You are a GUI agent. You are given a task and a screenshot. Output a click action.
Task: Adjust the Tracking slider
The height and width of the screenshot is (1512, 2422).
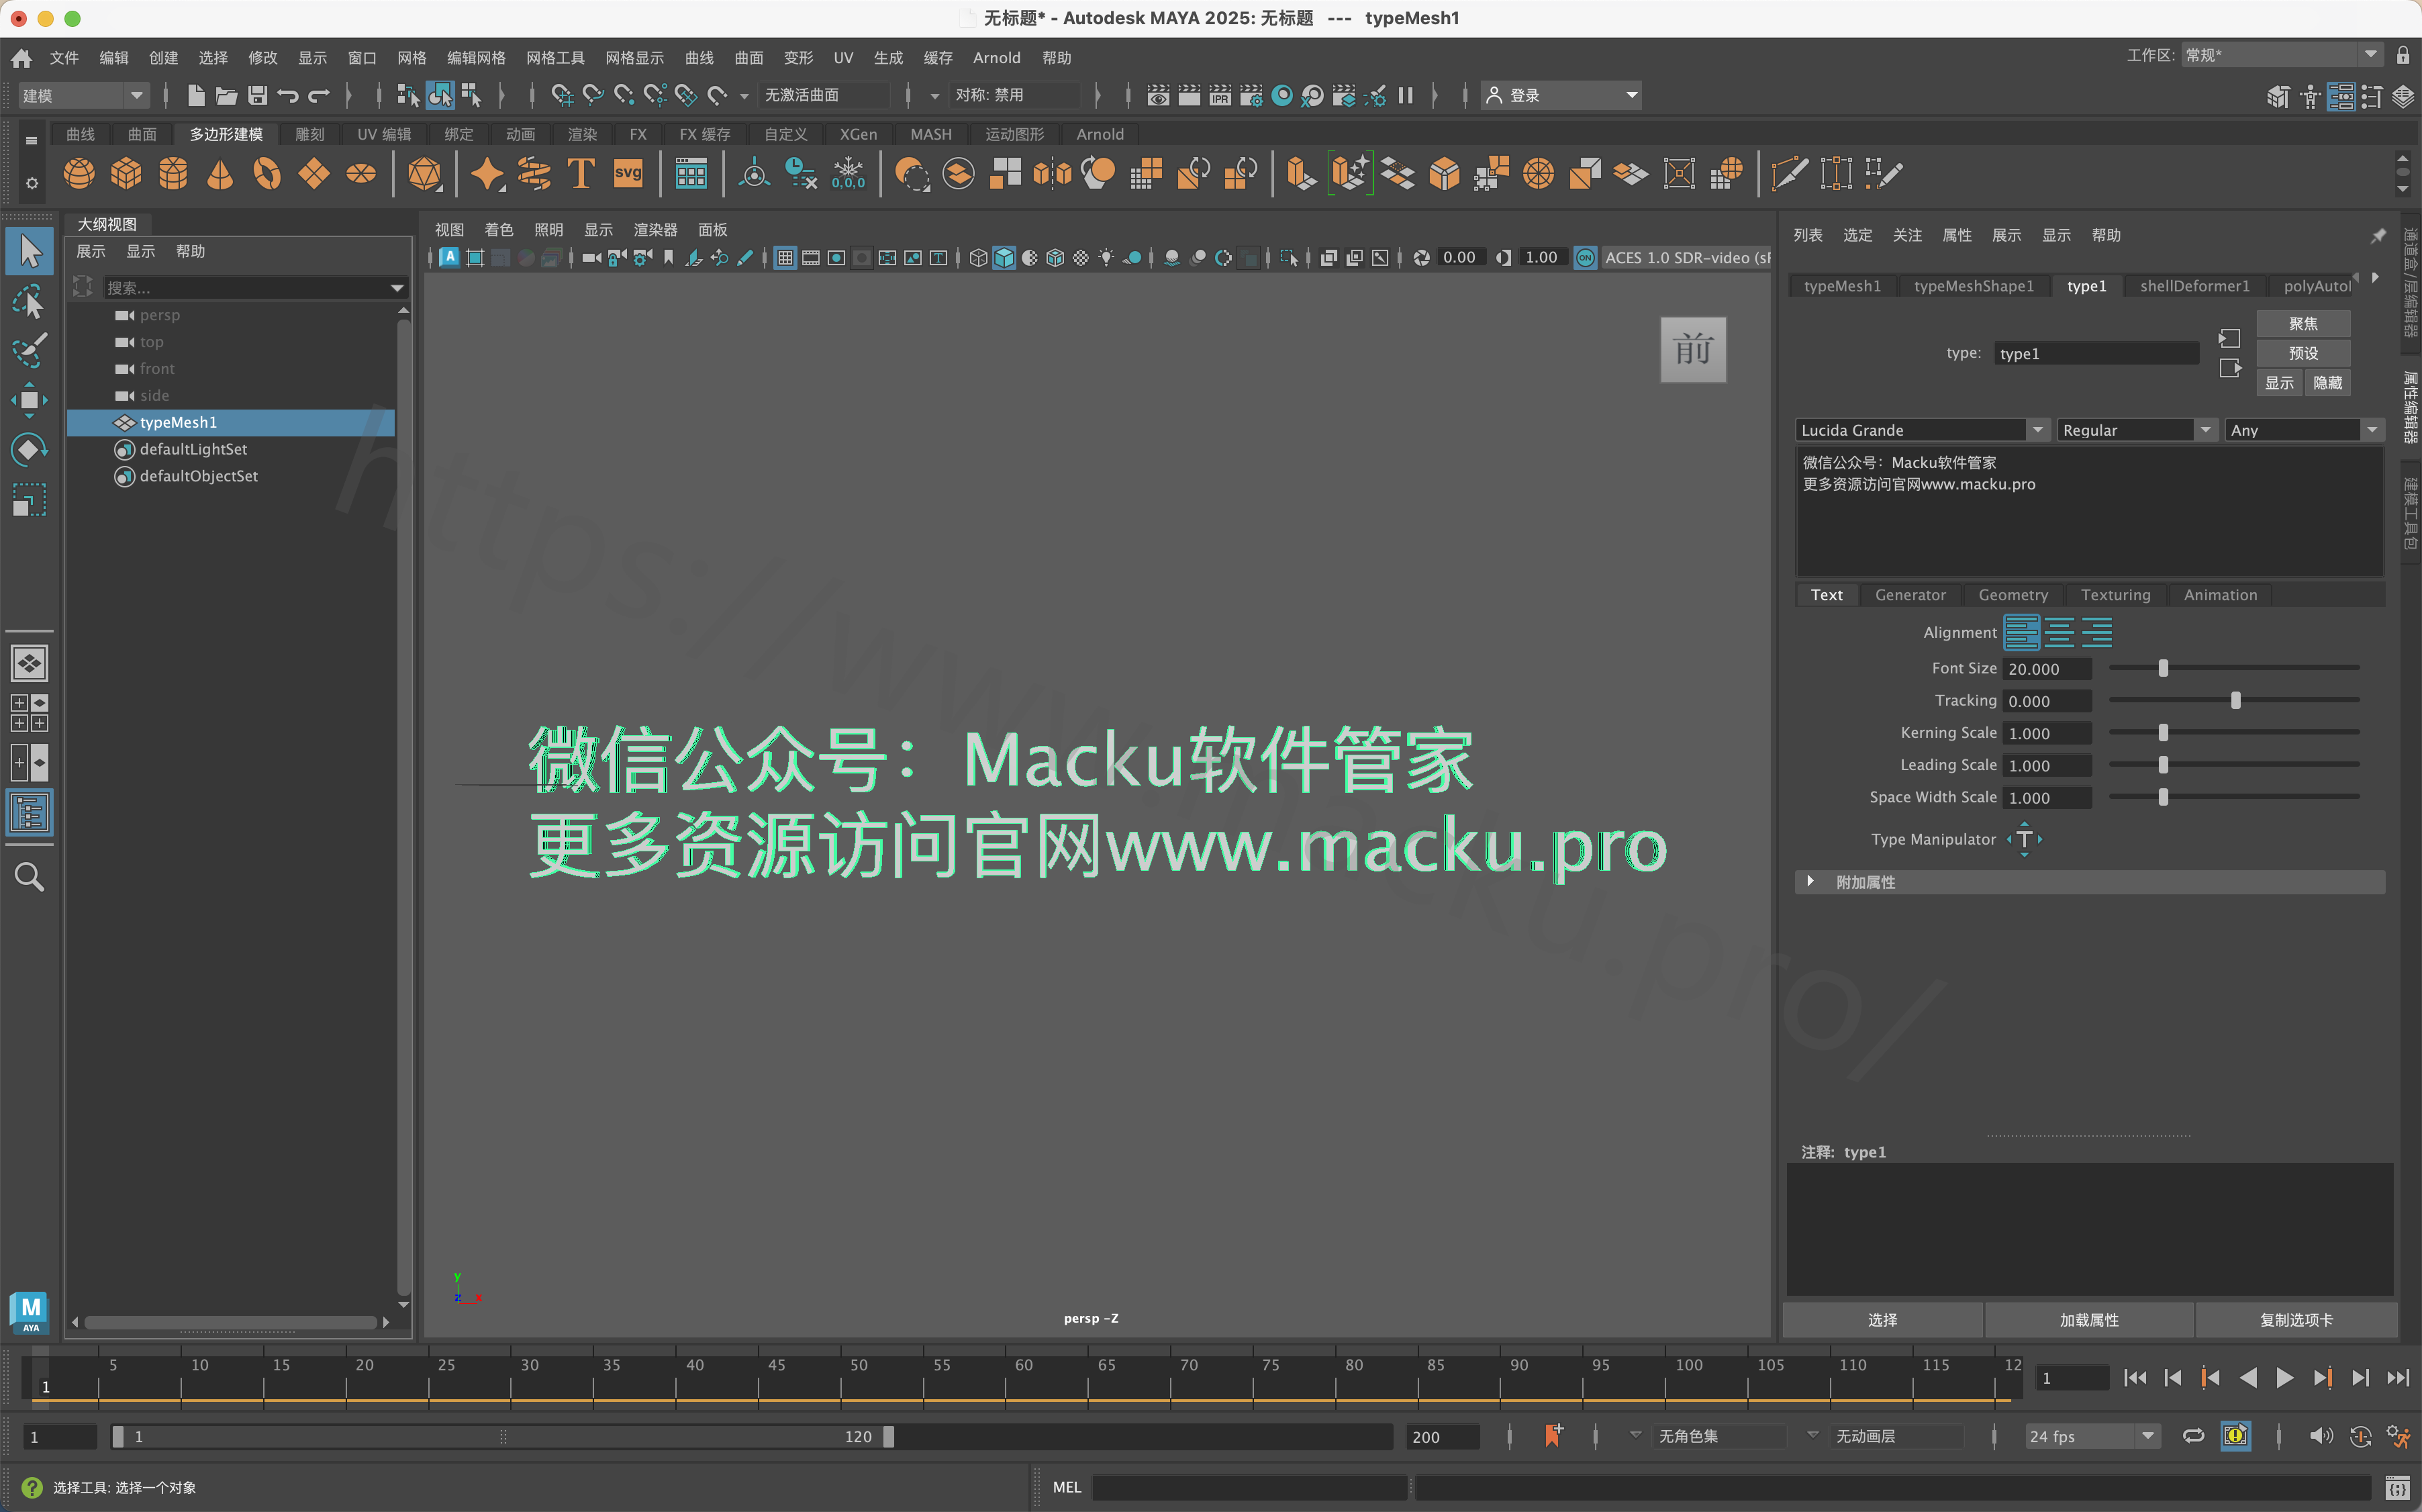pyautogui.click(x=2235, y=701)
